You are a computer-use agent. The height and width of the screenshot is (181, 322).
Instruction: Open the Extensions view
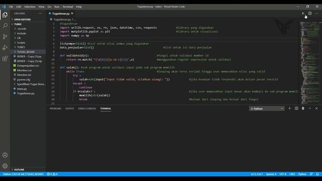pos(5,59)
